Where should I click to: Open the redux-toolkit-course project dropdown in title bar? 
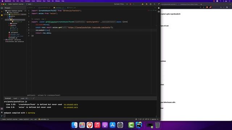click(x=16, y=4)
